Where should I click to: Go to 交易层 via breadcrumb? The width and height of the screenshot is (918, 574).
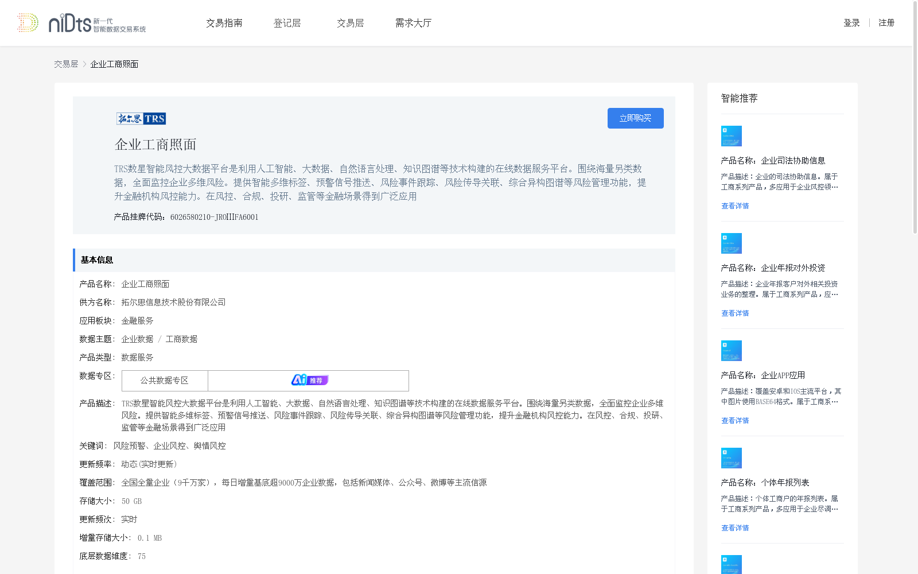[x=66, y=64]
